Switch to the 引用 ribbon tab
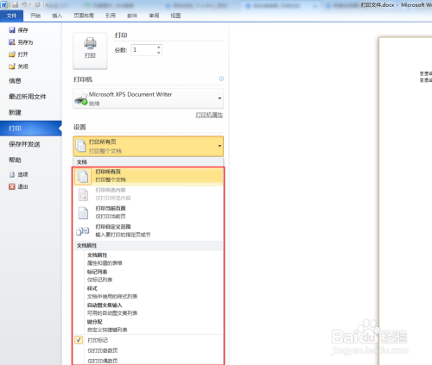This screenshot has width=432, height=365. 111,16
